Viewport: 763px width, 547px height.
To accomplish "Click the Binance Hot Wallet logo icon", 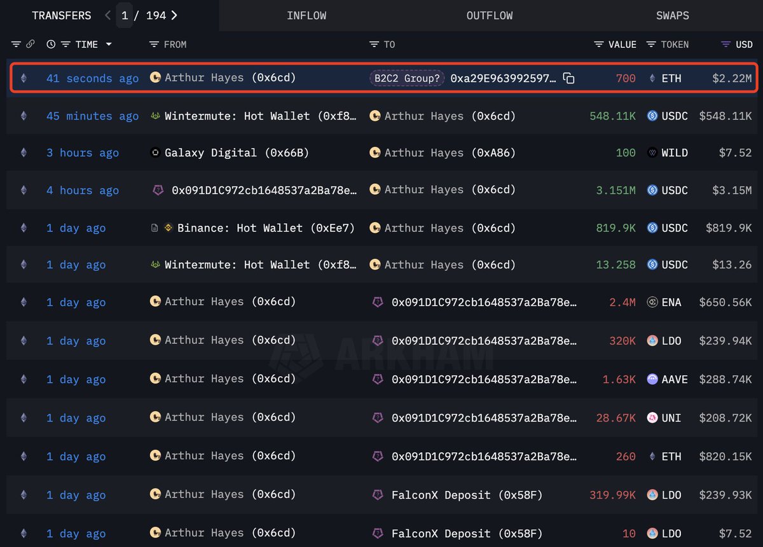I will point(169,228).
